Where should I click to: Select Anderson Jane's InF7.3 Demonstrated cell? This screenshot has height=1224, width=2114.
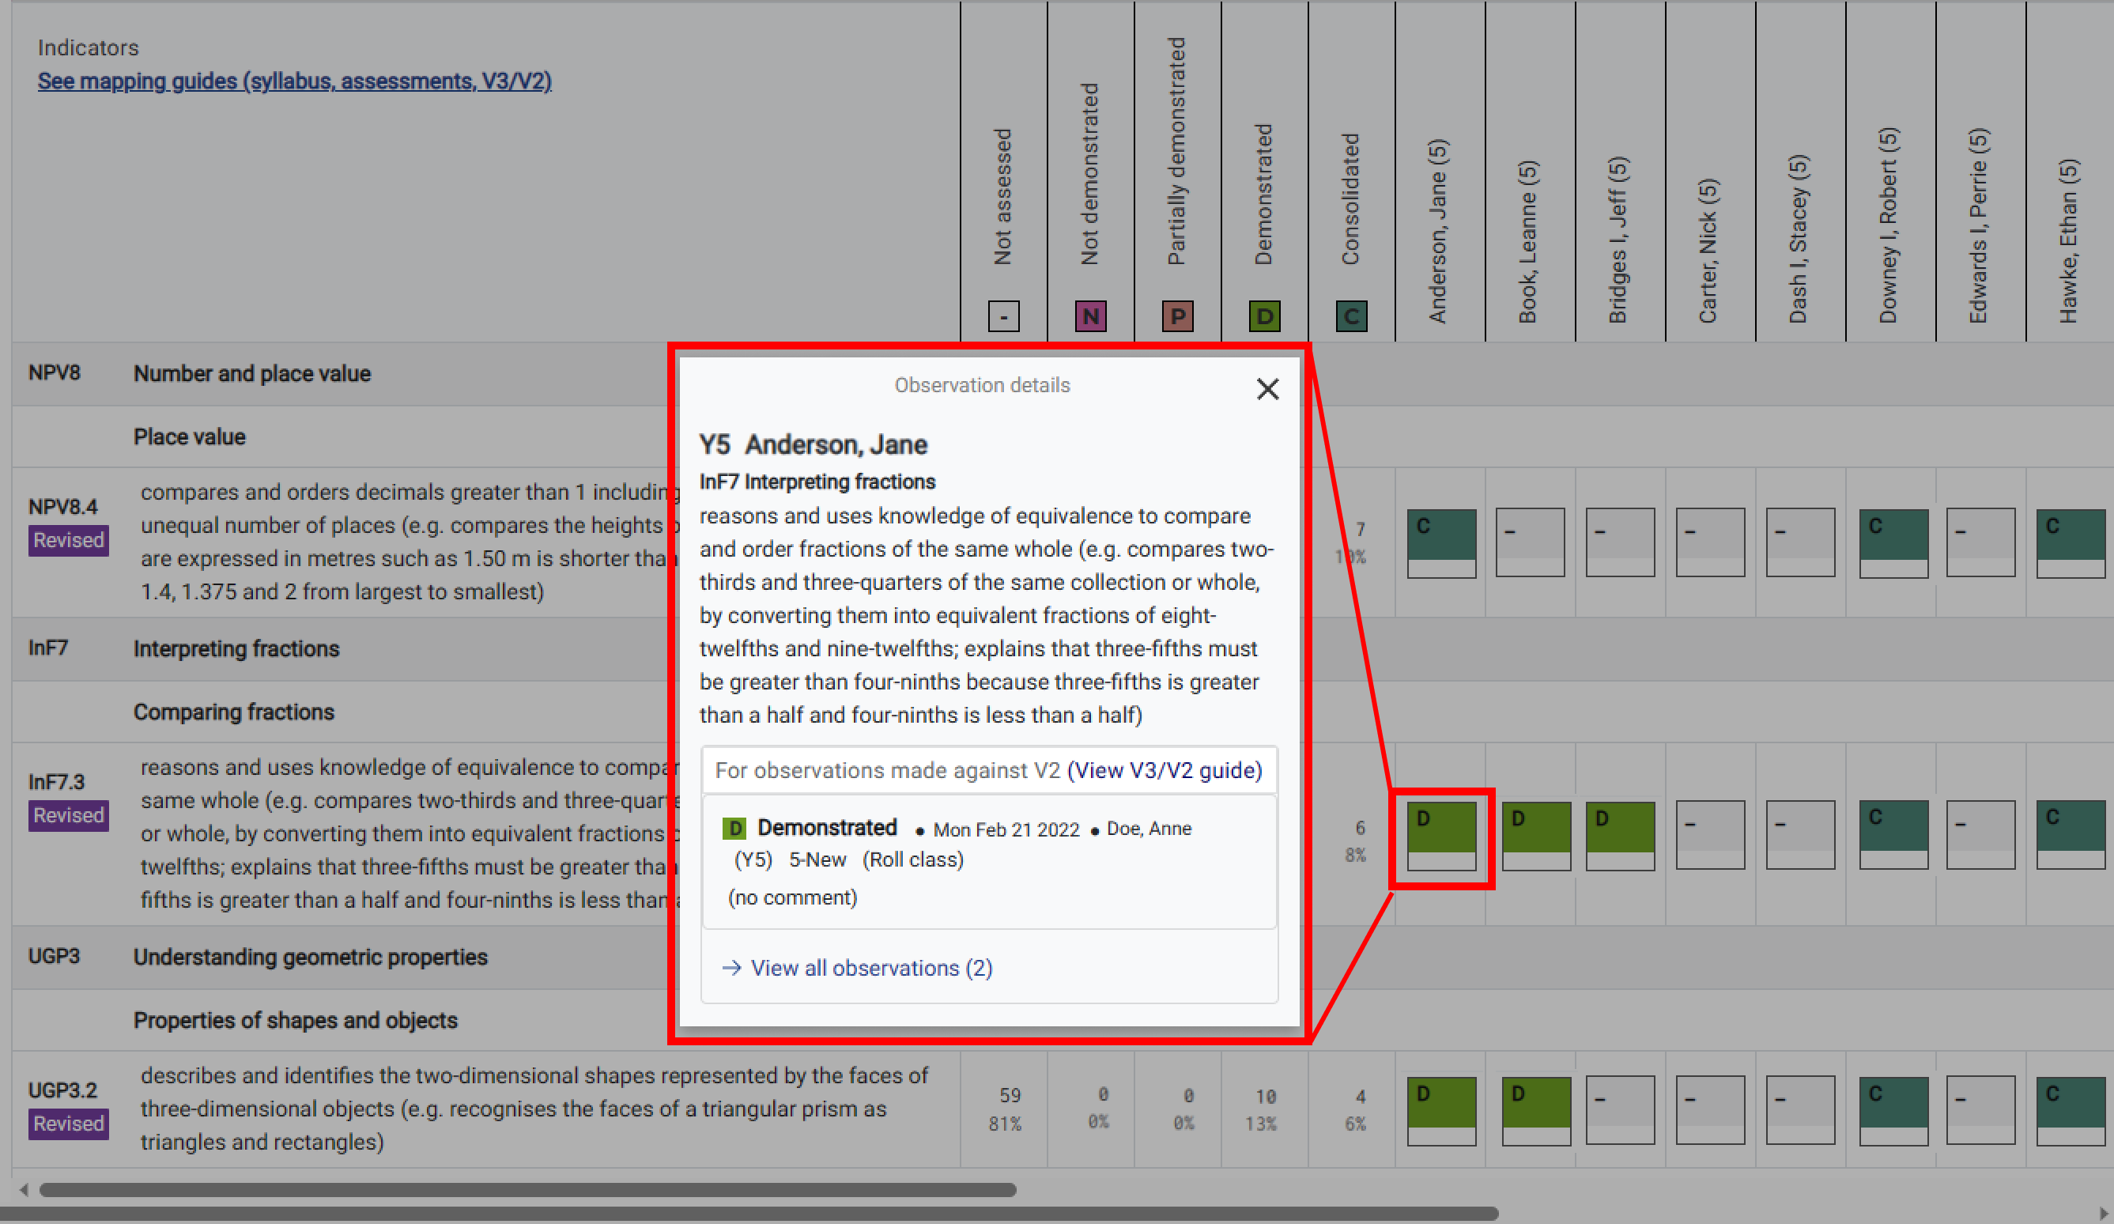pos(1440,836)
